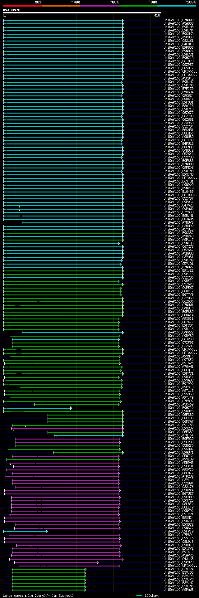Select hit label UniRef100_B1Q489
Screen dimensions: 199x598
point(178,192)
